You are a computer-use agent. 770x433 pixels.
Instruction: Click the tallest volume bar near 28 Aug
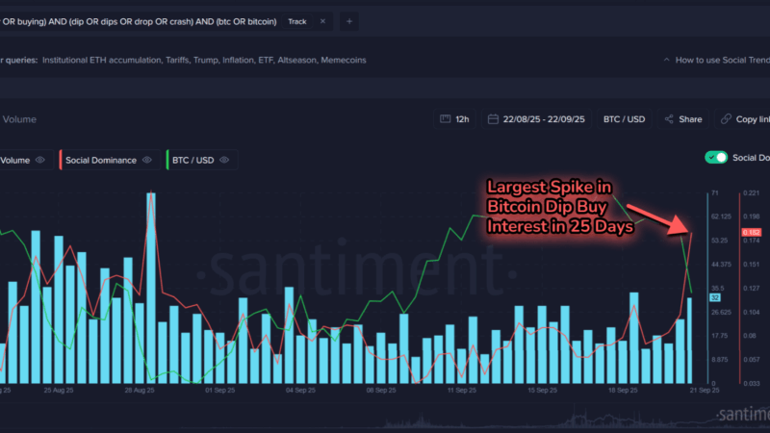(x=151, y=287)
